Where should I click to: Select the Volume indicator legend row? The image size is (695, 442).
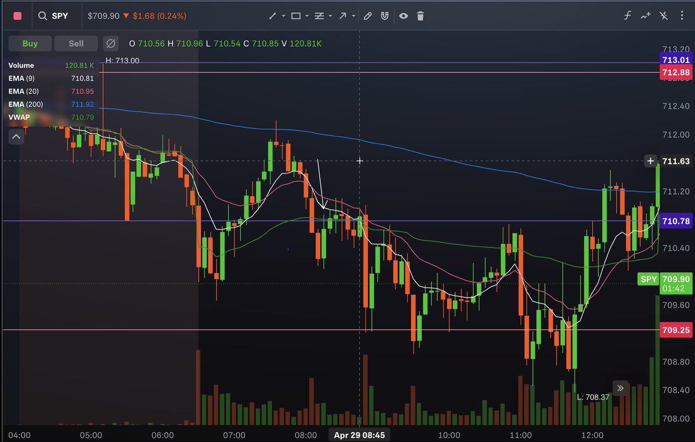(51, 65)
